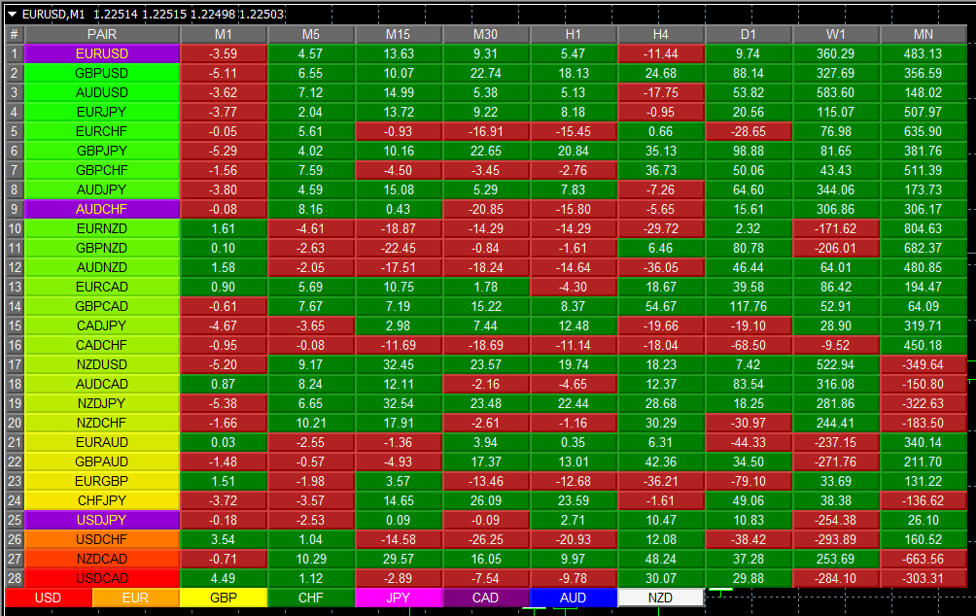Expand the EURUSD,M1 chart title arrow
The width and height of the screenshot is (976, 616).
(x=12, y=15)
